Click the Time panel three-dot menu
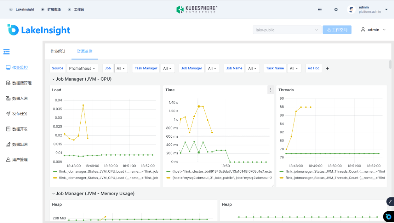This screenshot has width=394, height=223. coord(270,90)
